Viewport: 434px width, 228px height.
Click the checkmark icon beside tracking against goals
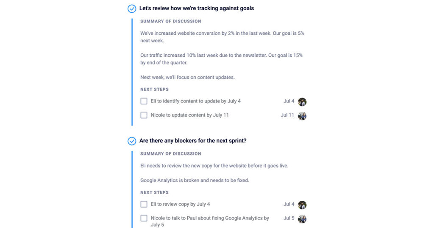pyautogui.click(x=132, y=8)
